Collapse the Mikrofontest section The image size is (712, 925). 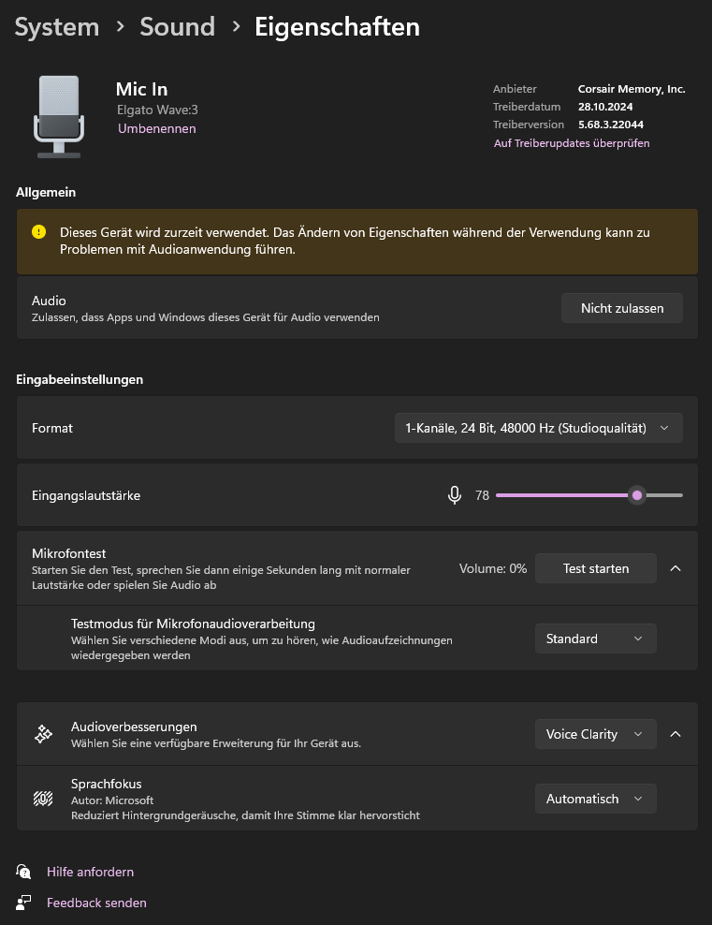(676, 568)
